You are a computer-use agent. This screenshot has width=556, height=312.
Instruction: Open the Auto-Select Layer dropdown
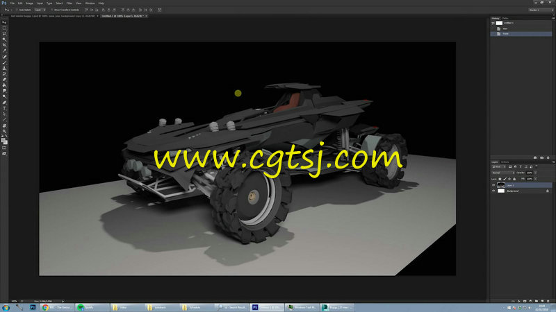point(40,10)
